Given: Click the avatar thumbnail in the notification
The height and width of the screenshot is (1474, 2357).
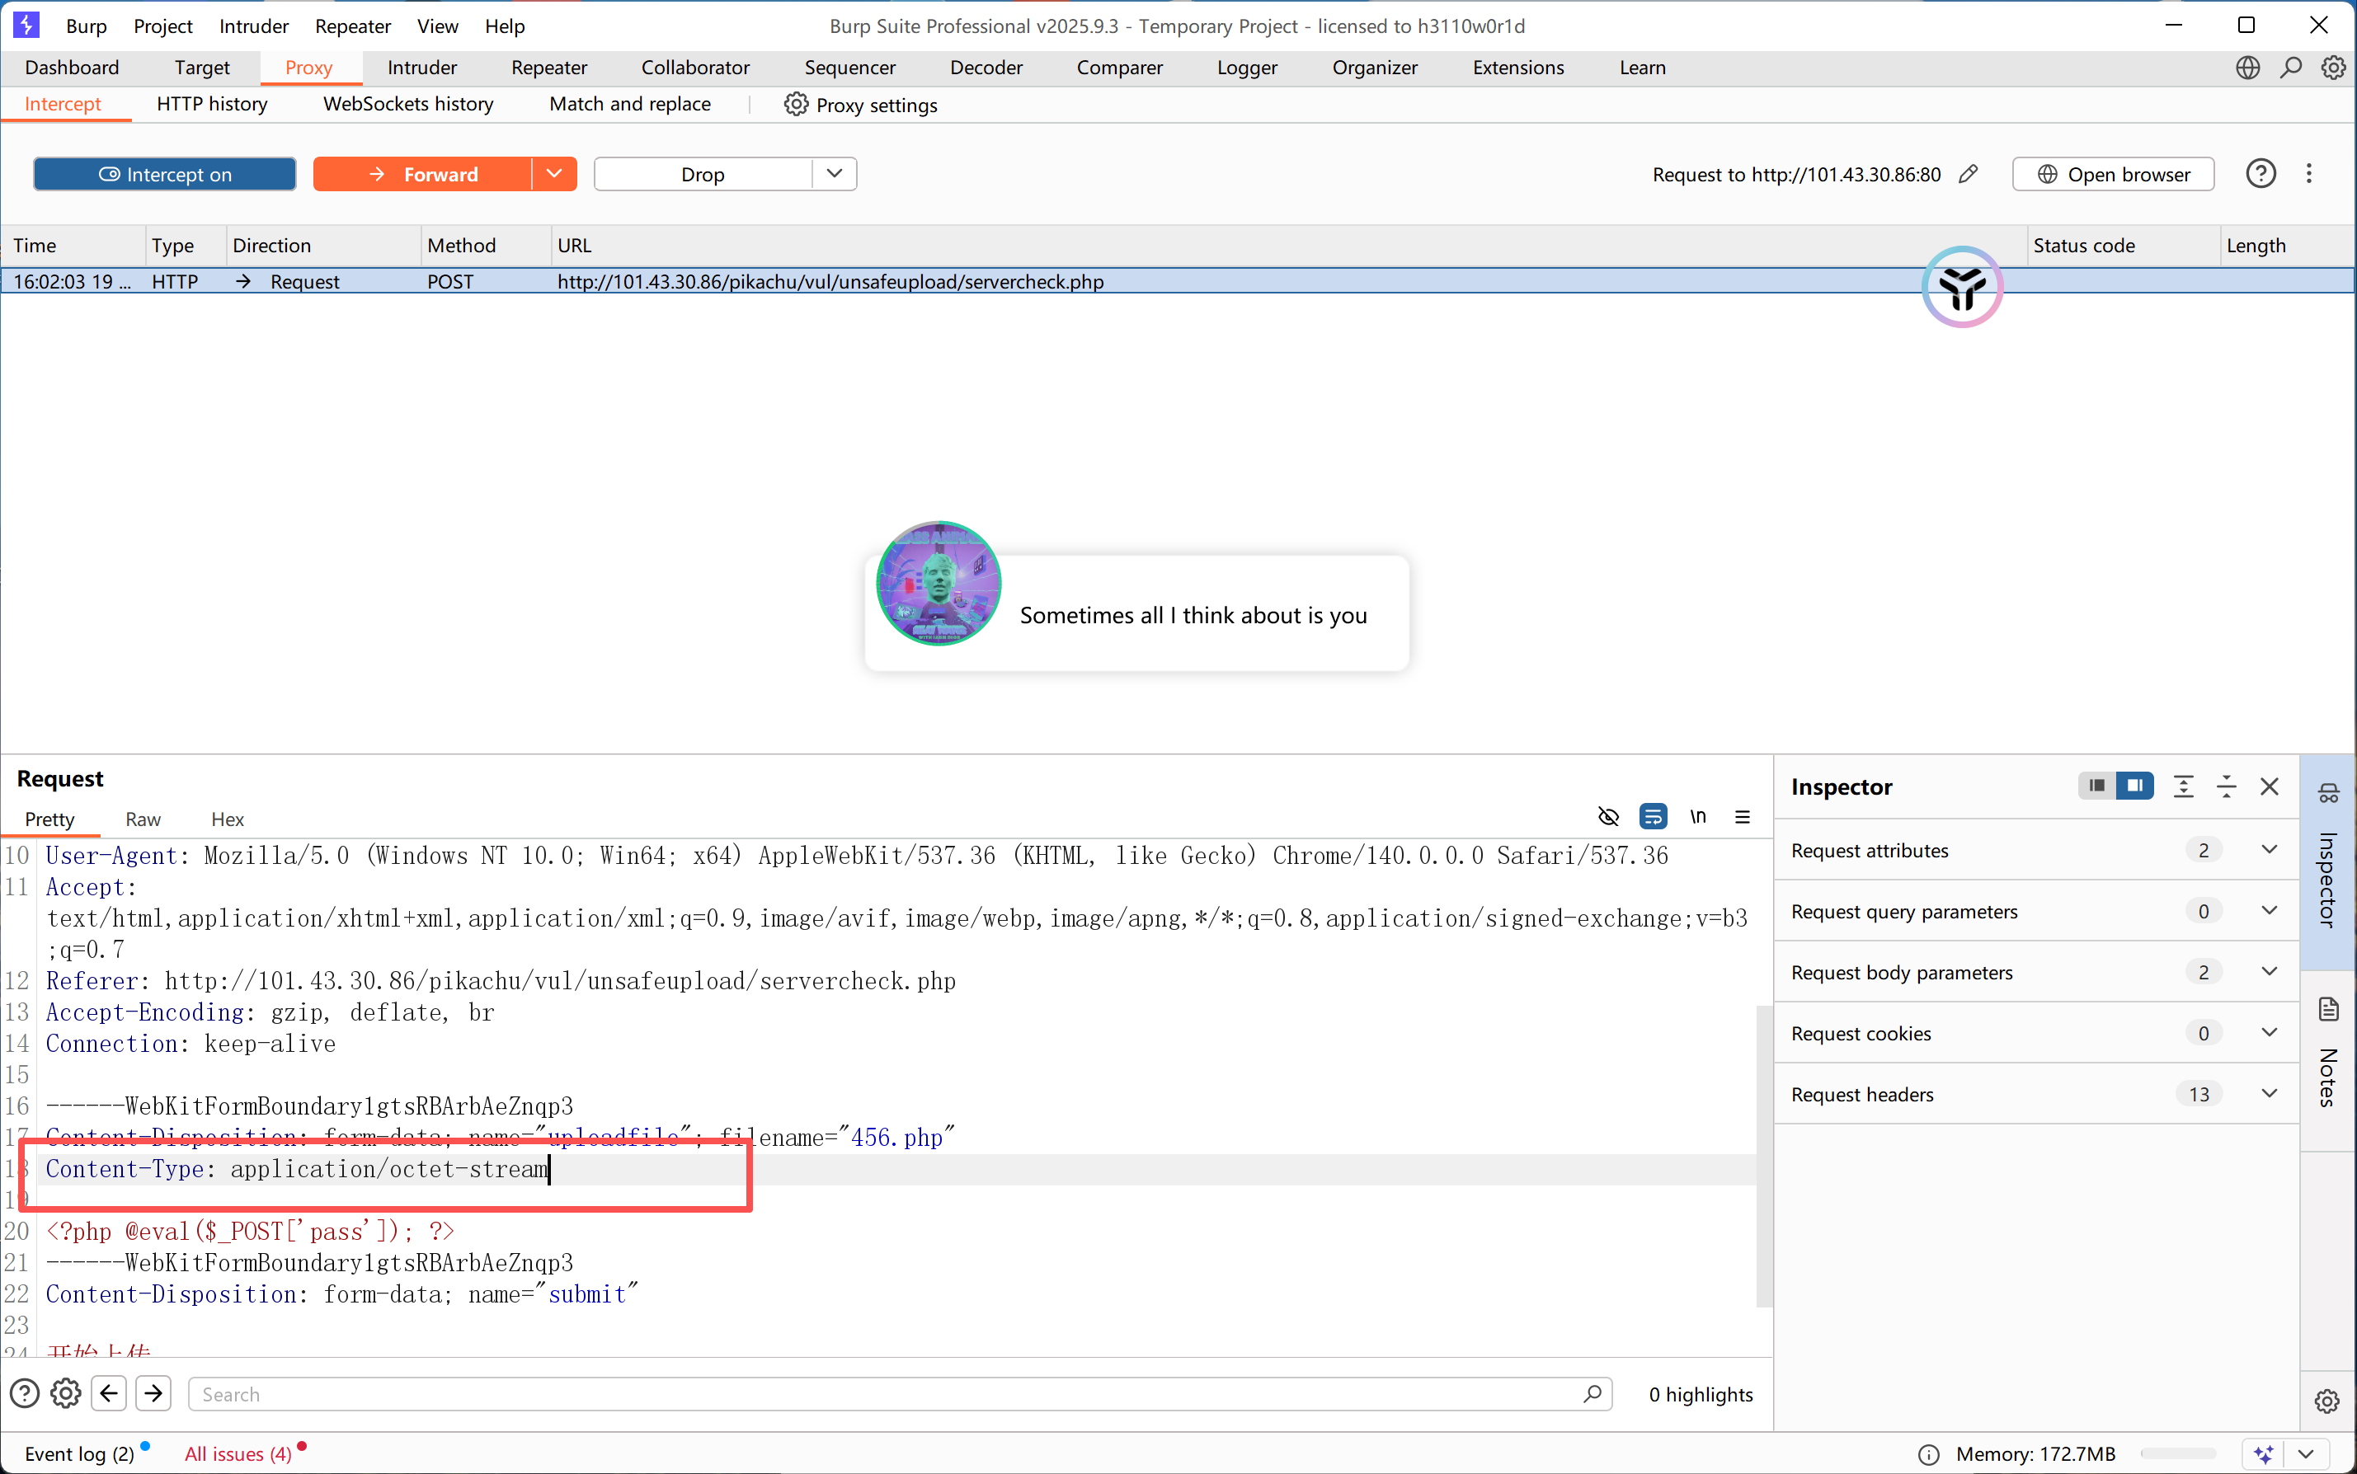Looking at the screenshot, I should pos(939,583).
